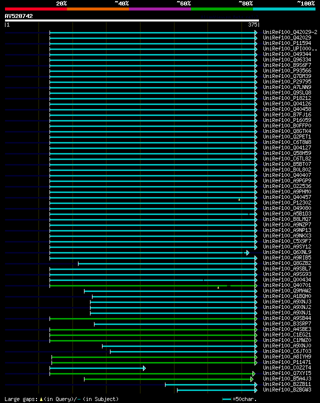This screenshot has width=320, height=403.
Task: Select hit label UniRef100_Q7XYI5
Action: click(287, 373)
